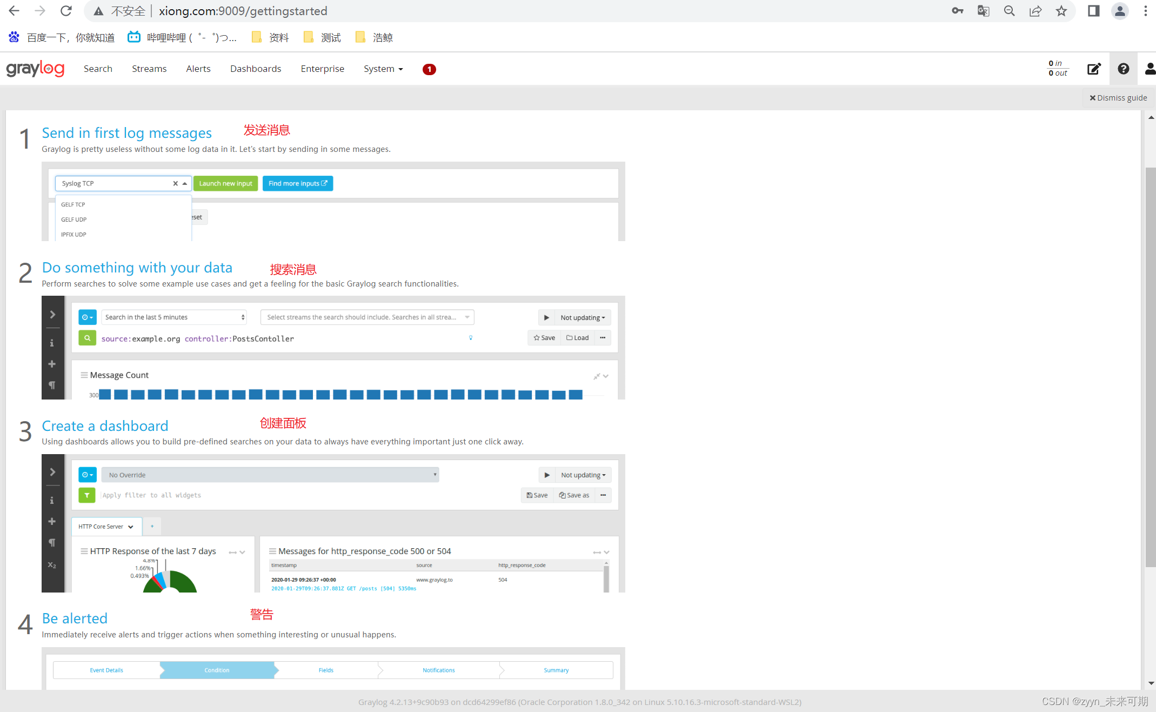Open the Be alerted link
Viewport: 1156px width, 712px height.
[x=75, y=618]
